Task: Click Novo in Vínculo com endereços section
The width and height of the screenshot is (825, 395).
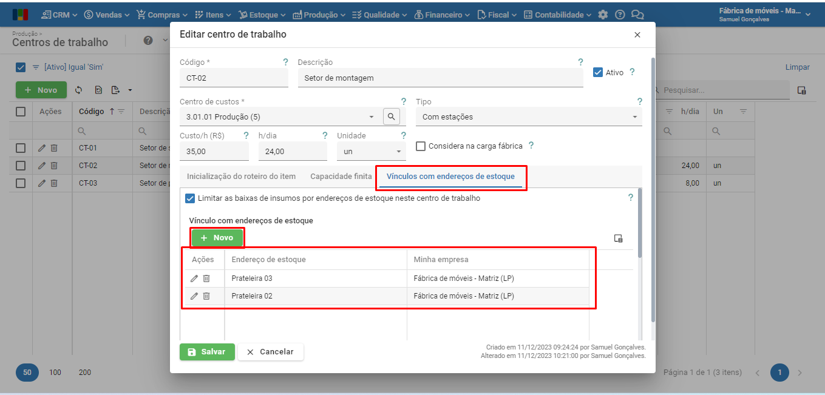Action: pyautogui.click(x=217, y=238)
